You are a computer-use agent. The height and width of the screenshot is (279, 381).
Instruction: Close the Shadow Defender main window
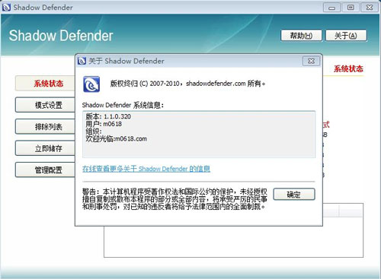370,8
